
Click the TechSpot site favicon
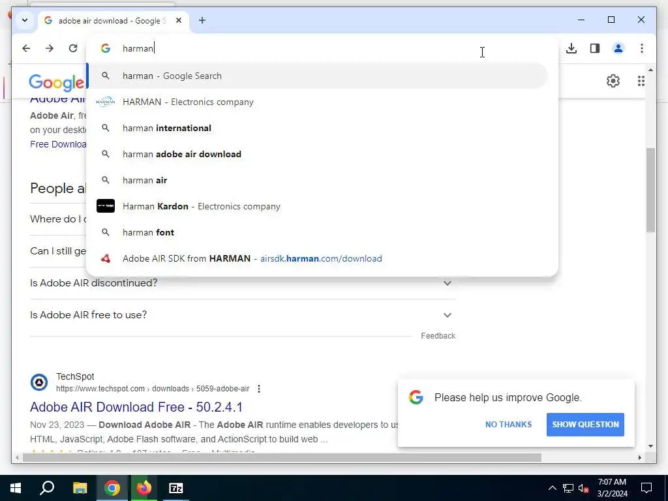click(x=38, y=382)
